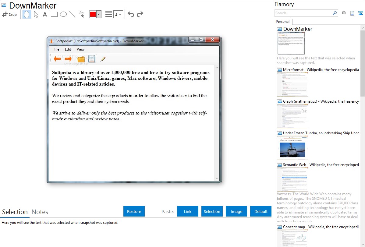Image resolution: width=365 pixels, height=247 pixels.
Task: Open the Edit menu in DownMarker window
Action: click(68, 49)
